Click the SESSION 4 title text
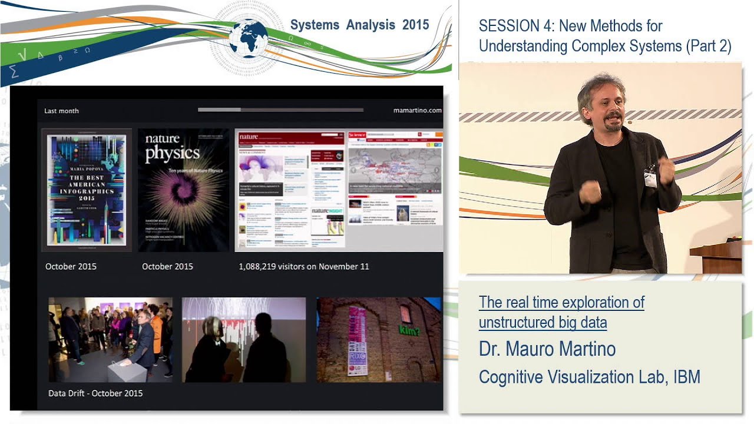754x424 pixels. [605, 36]
